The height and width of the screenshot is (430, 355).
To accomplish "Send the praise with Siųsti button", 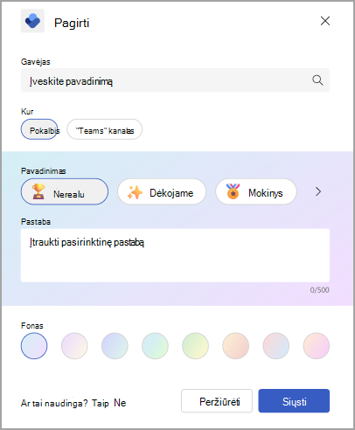I will click(x=294, y=401).
